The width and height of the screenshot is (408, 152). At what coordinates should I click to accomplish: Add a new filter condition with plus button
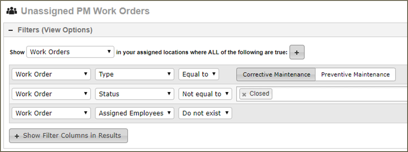(x=297, y=52)
